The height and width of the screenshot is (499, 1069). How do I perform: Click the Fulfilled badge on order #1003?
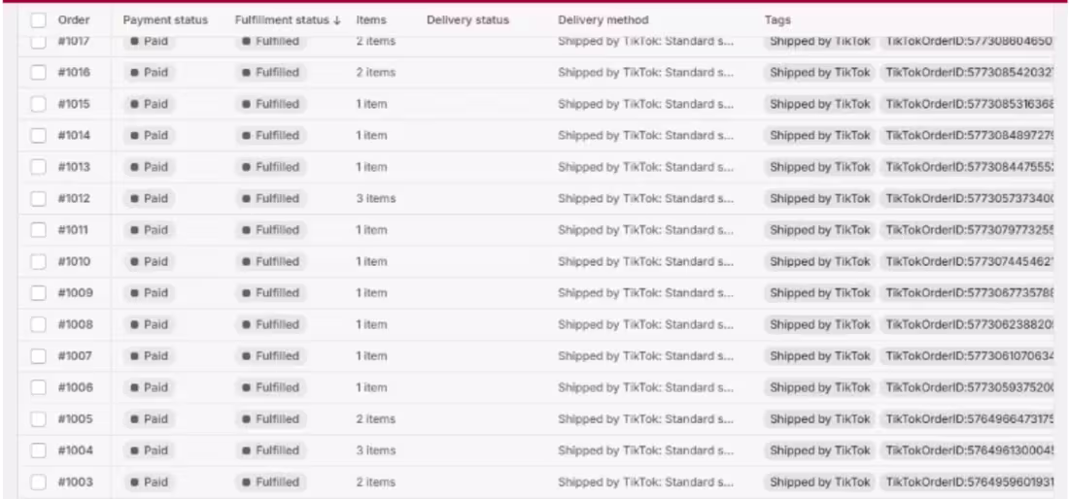pos(271,482)
